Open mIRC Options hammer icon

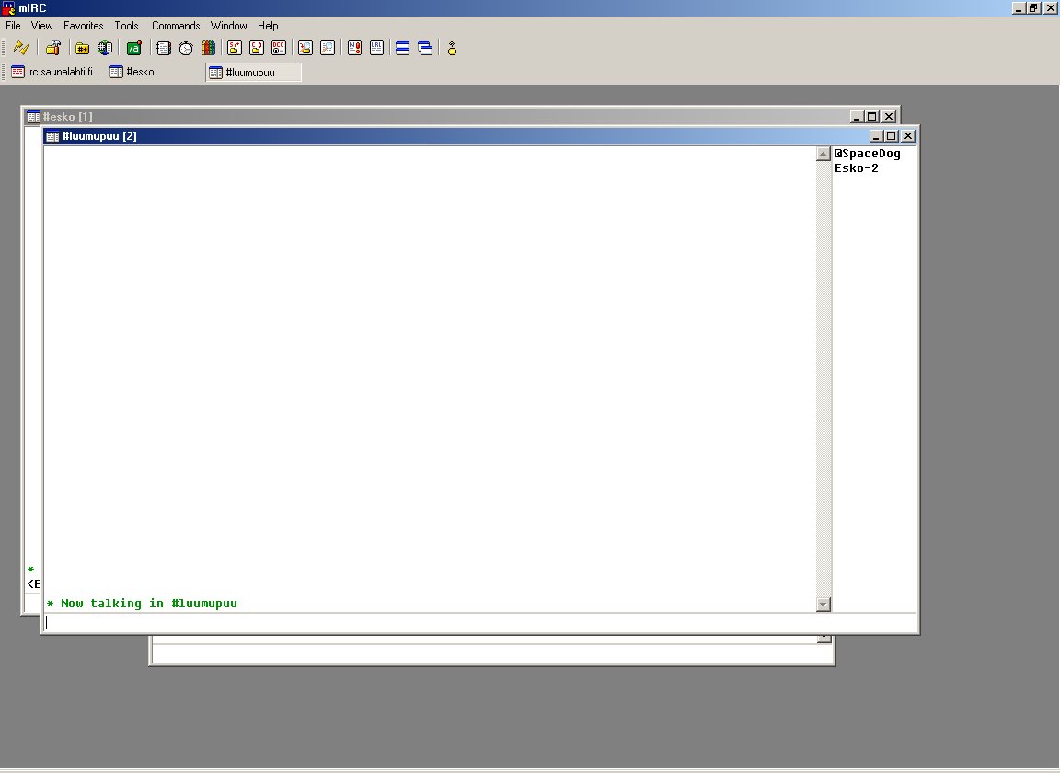coord(53,48)
